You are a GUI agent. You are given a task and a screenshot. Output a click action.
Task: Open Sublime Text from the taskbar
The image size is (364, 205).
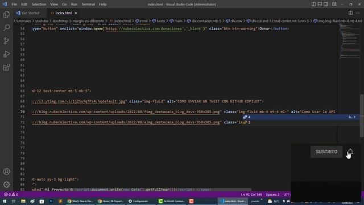point(60,201)
